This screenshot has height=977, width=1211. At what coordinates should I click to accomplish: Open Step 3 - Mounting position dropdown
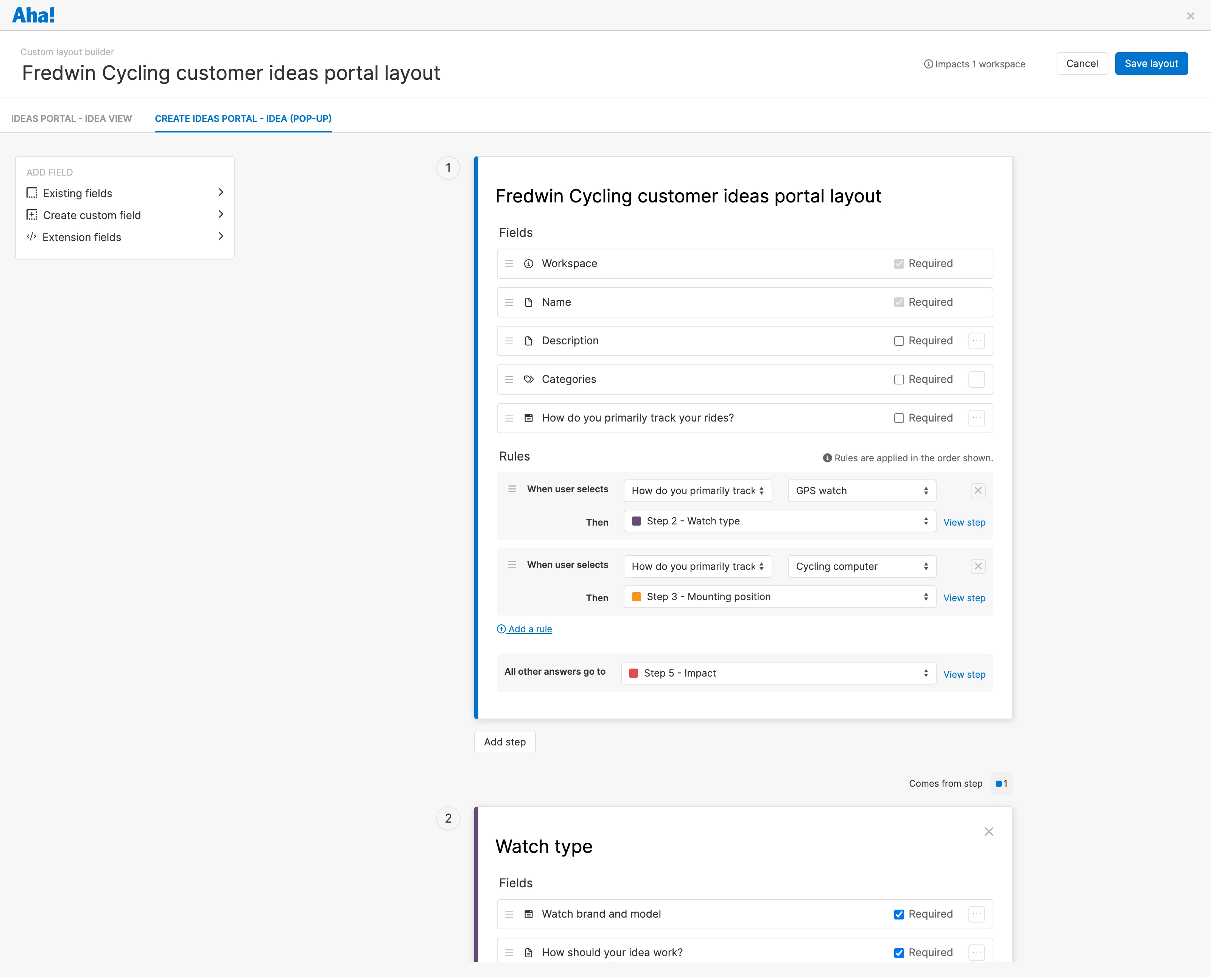click(779, 597)
